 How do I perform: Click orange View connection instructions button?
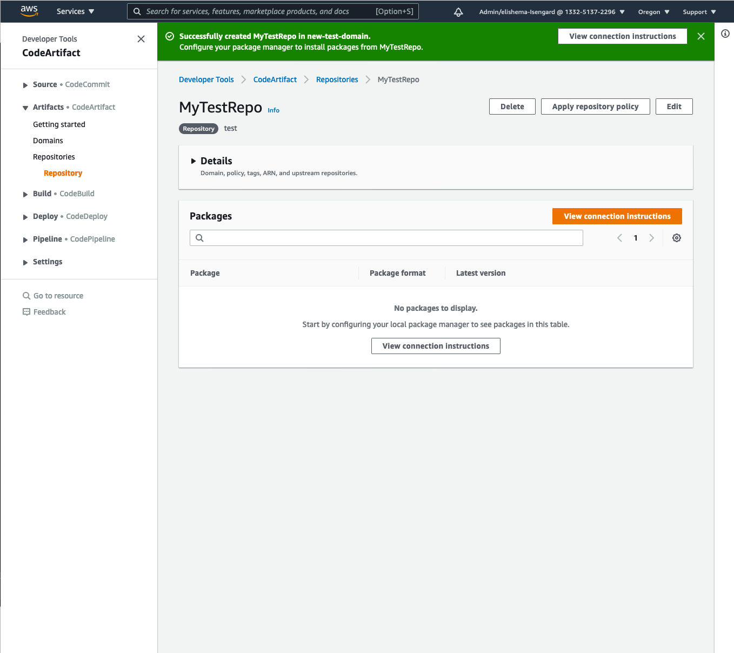coord(617,216)
